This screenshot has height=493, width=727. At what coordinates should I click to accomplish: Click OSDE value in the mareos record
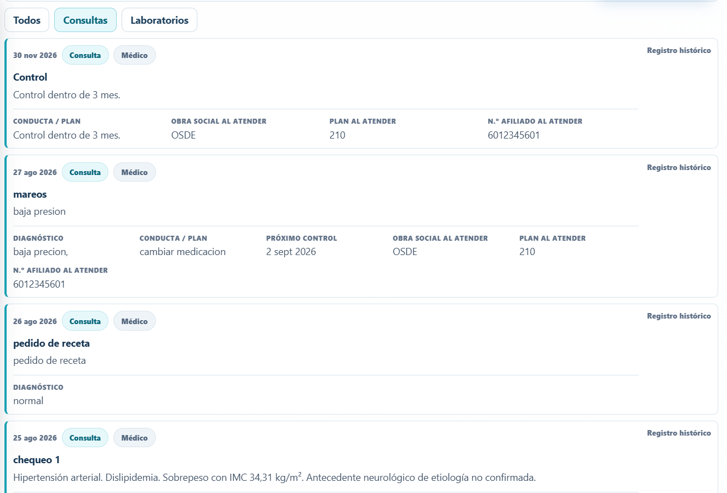(x=405, y=252)
